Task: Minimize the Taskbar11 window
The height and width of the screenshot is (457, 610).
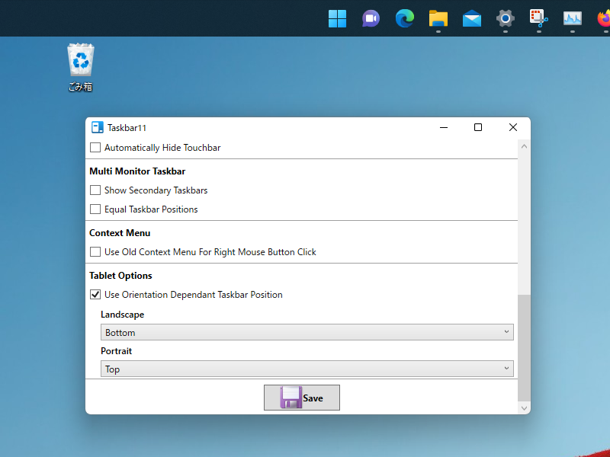Action: (444, 127)
